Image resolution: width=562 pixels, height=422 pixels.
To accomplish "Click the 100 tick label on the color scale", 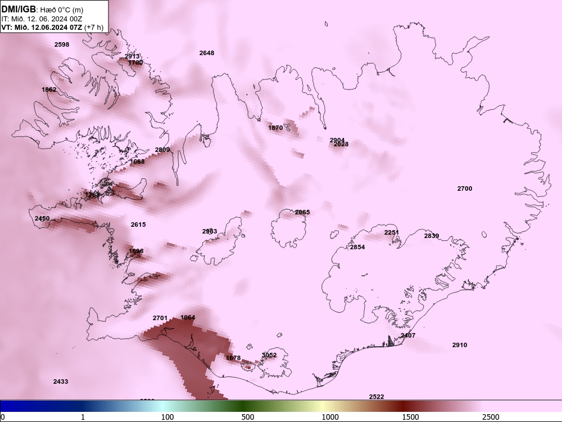I will (167, 417).
